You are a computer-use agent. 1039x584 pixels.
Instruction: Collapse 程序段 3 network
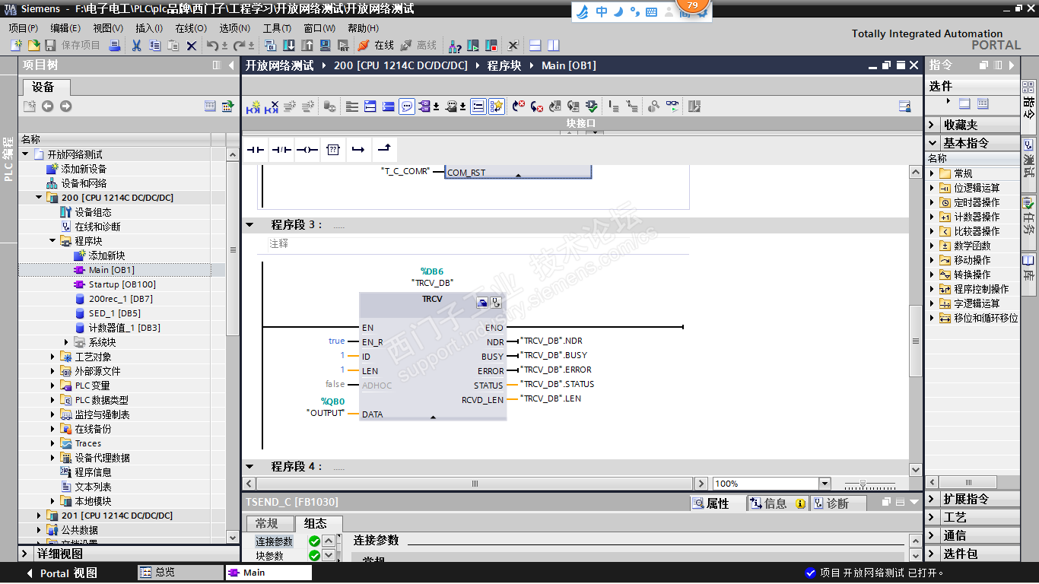pyautogui.click(x=249, y=225)
